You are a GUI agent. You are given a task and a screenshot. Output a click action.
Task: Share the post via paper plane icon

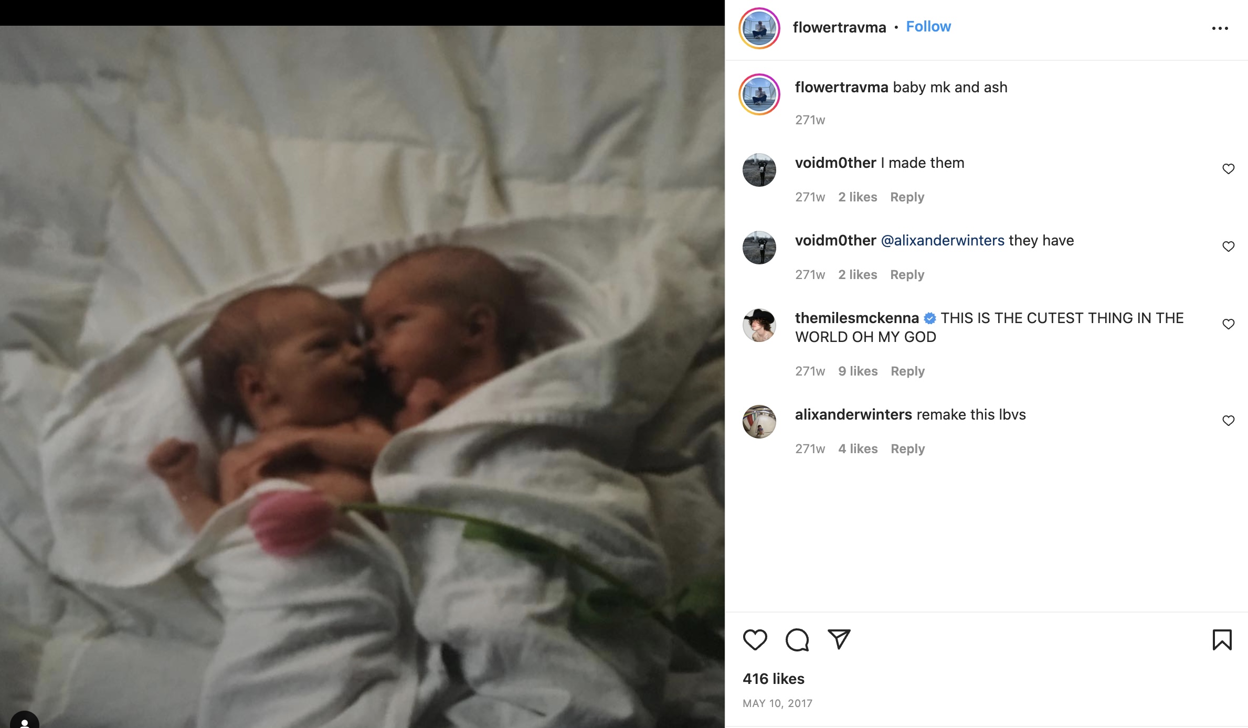point(839,639)
